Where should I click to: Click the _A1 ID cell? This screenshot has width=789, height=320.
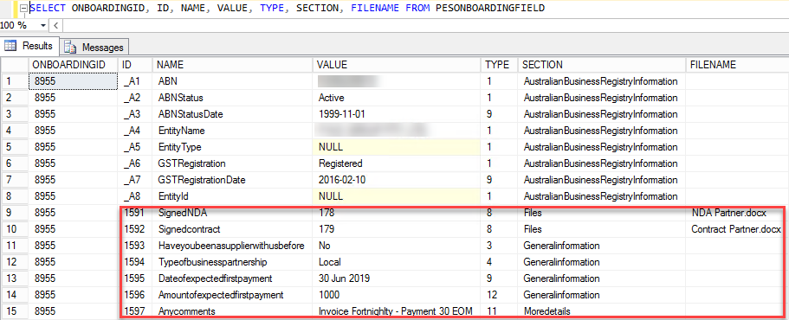tap(136, 81)
